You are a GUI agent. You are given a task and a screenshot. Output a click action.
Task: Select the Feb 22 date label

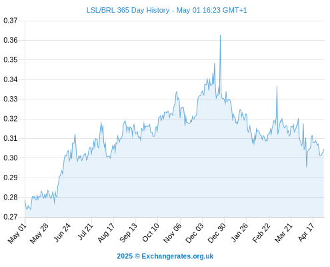click(x=261, y=233)
